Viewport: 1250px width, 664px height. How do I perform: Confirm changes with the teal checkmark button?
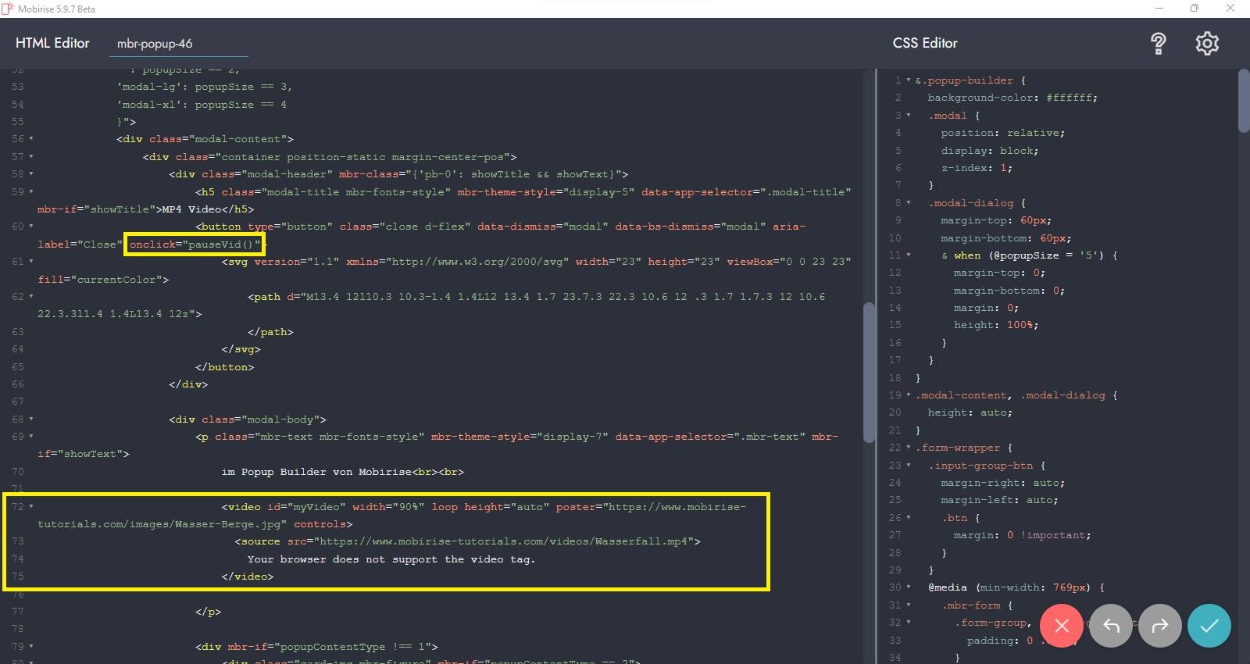(x=1209, y=626)
